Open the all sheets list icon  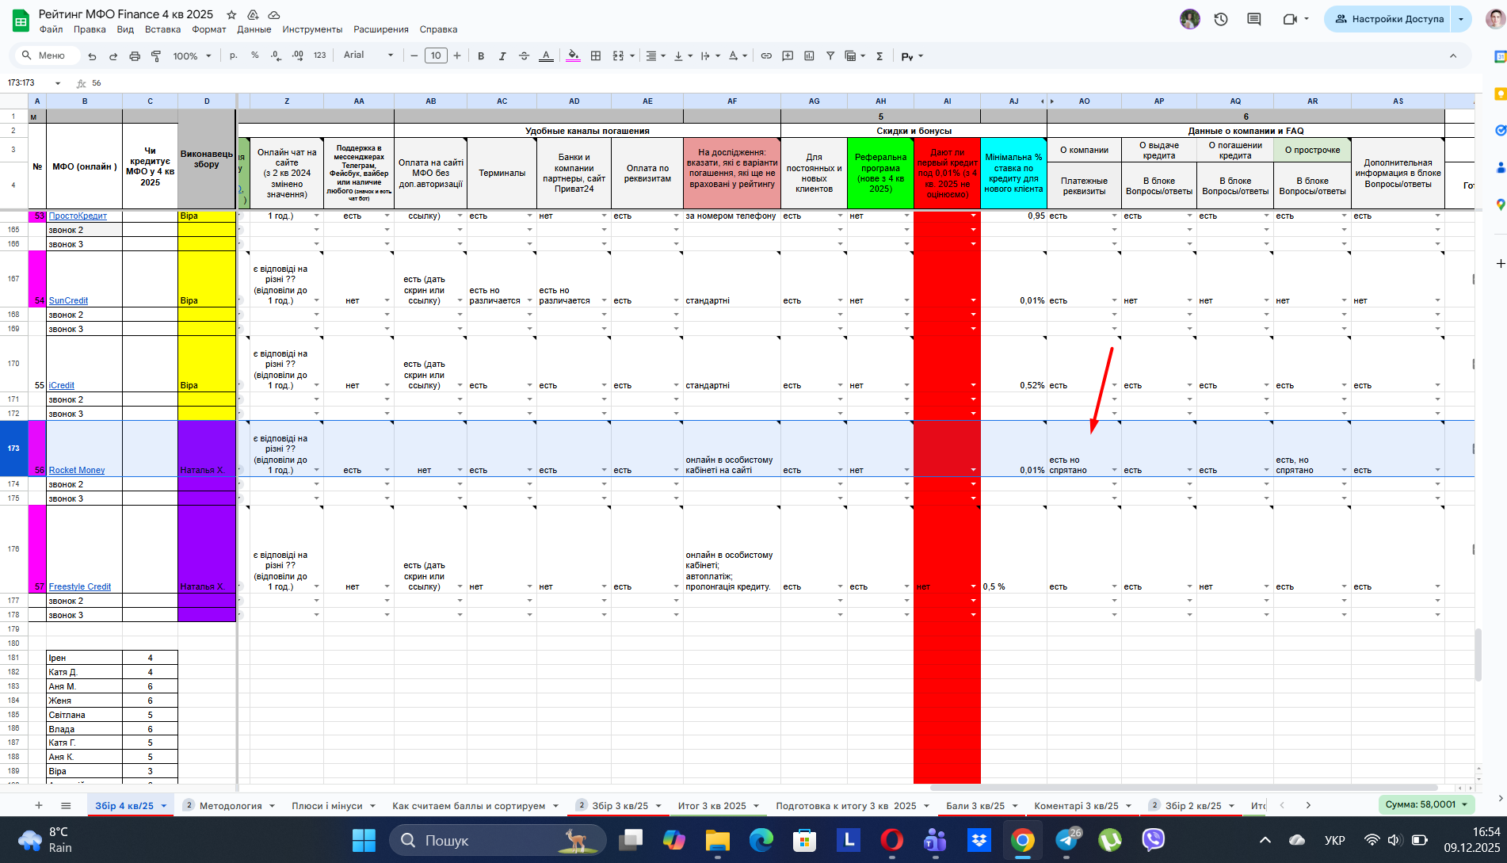[66, 805]
